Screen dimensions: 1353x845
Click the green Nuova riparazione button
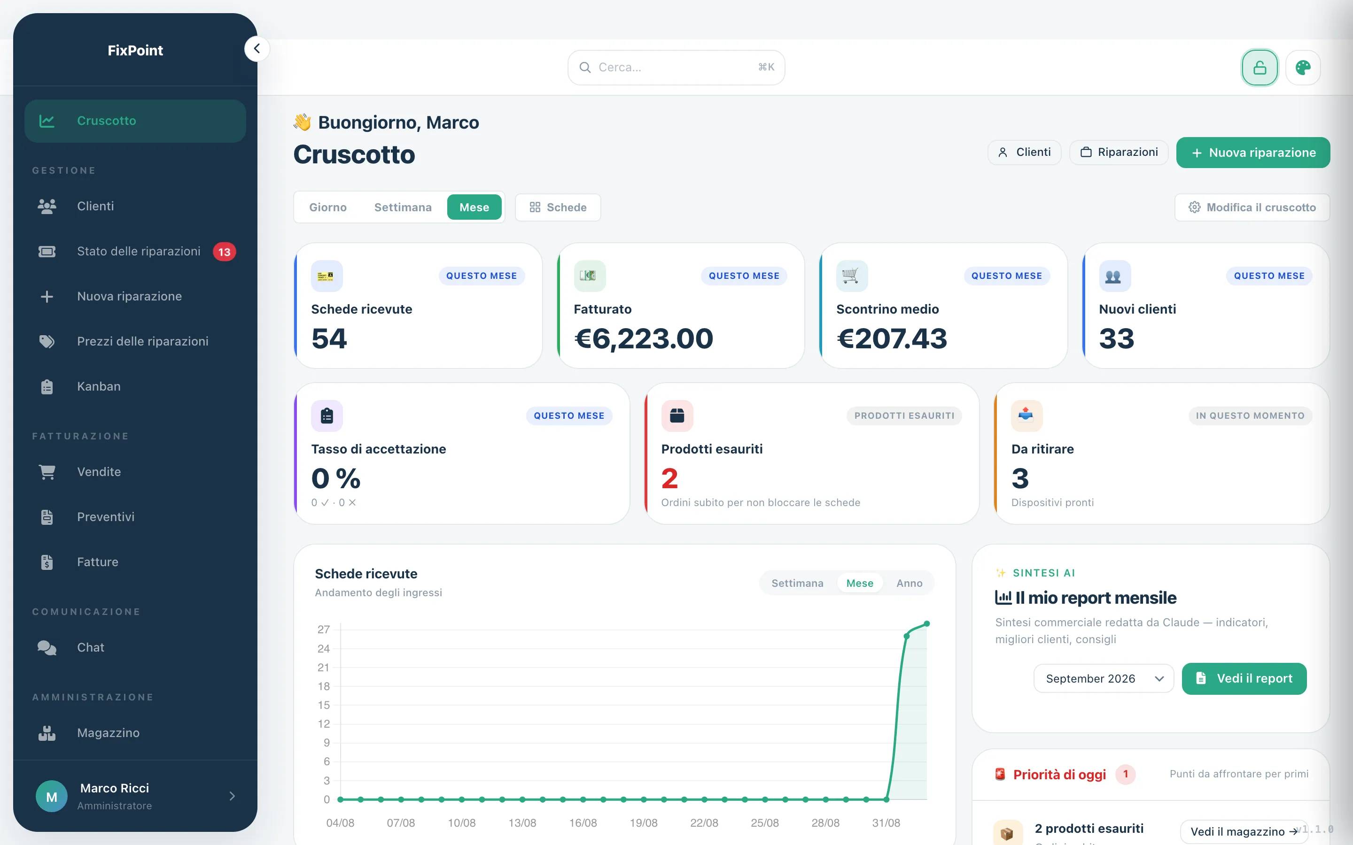click(x=1253, y=153)
